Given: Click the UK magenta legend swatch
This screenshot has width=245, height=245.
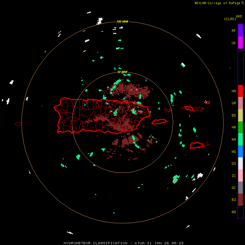Looking at the screenshot, I should tap(240, 43).
